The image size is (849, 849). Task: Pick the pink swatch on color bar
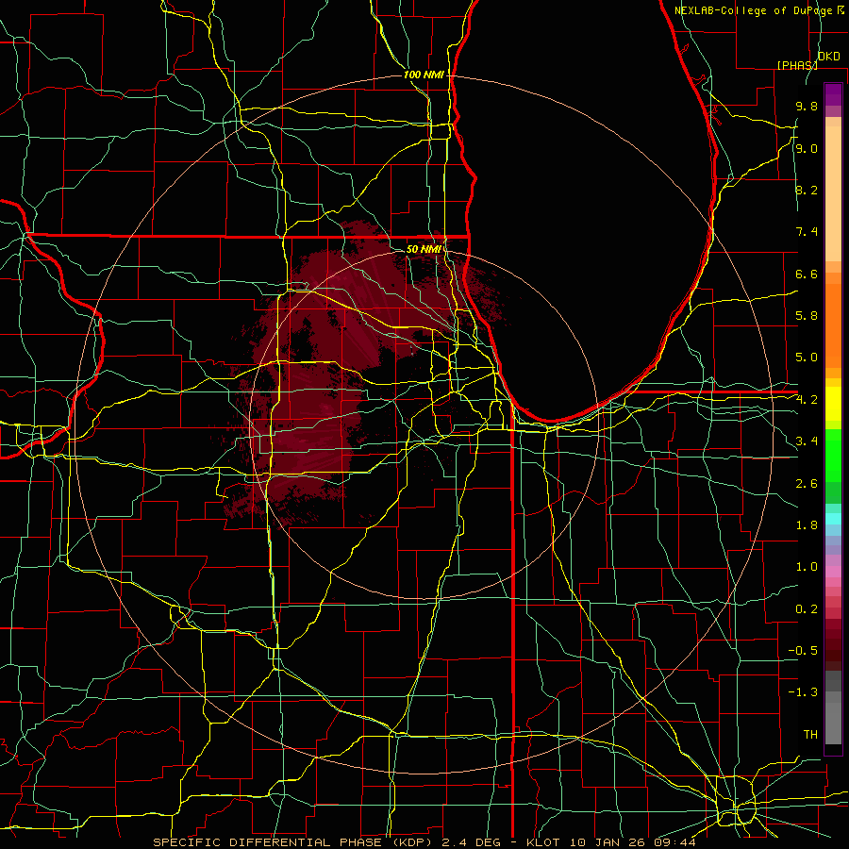(833, 572)
